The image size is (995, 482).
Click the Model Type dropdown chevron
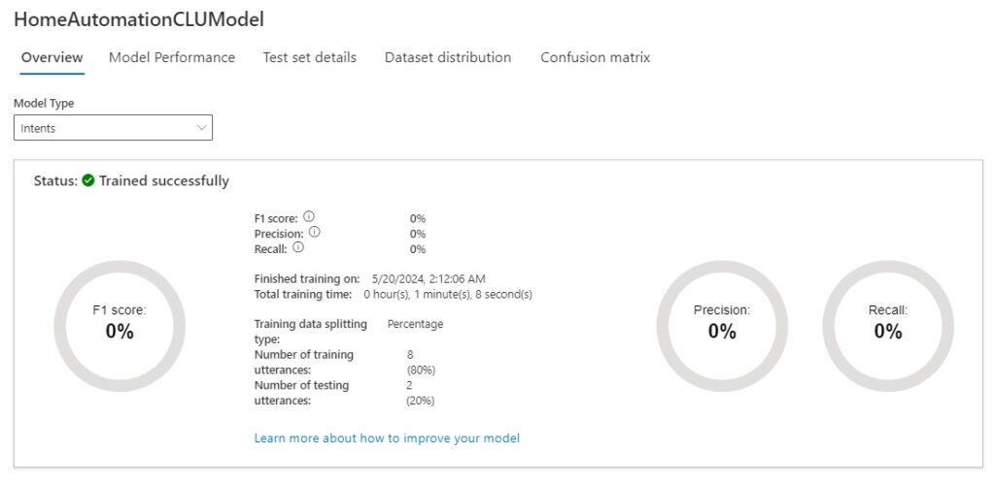pos(201,127)
